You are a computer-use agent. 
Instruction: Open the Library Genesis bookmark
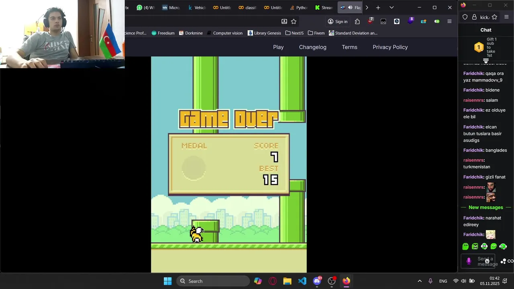coord(264,33)
